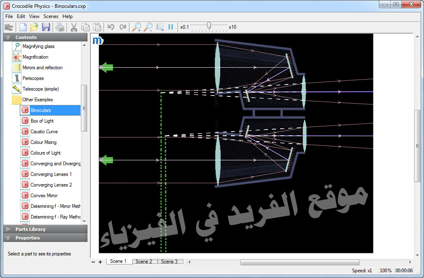Copy selection using the copy icon
424x278 pixels.
coord(85,27)
